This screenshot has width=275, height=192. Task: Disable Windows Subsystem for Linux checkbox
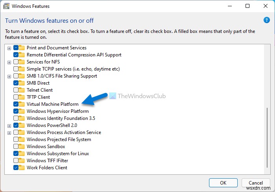click(x=16, y=154)
